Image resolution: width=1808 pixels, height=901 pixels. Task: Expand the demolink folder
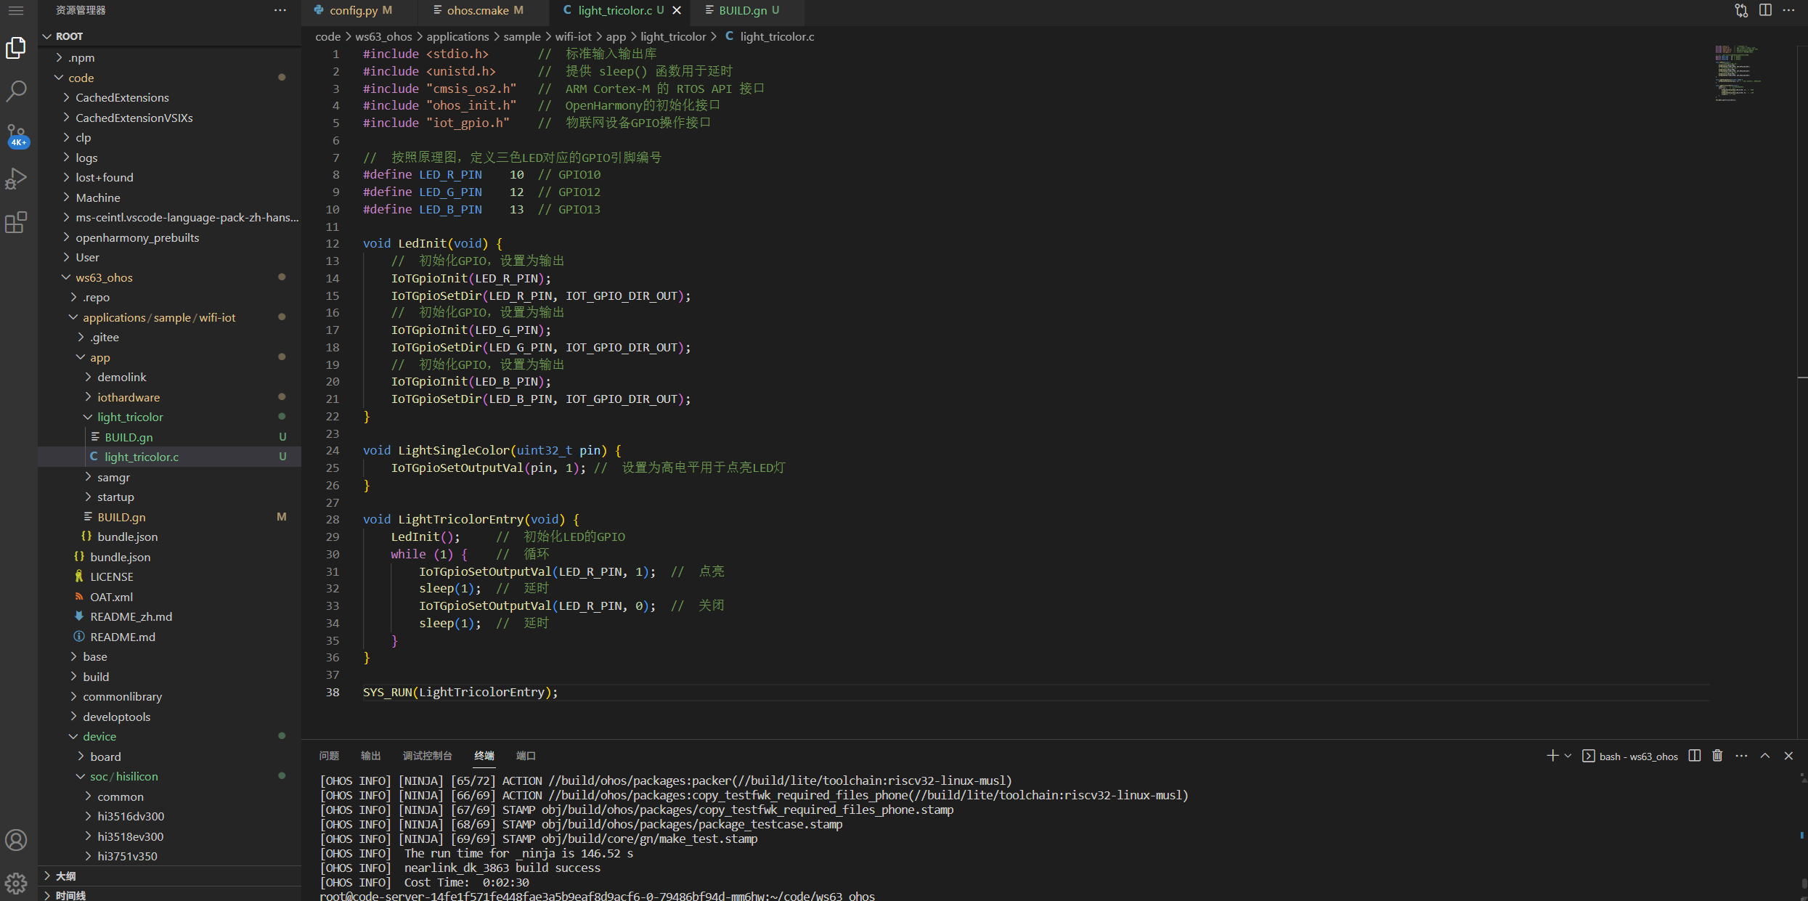[122, 377]
